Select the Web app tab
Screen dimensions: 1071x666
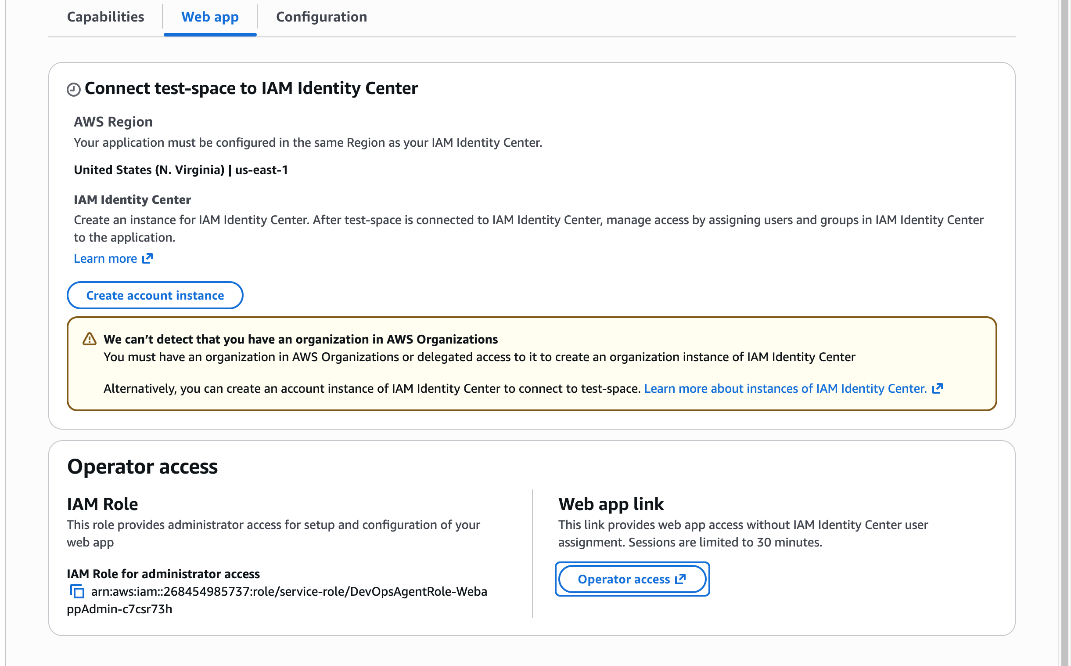pos(210,17)
